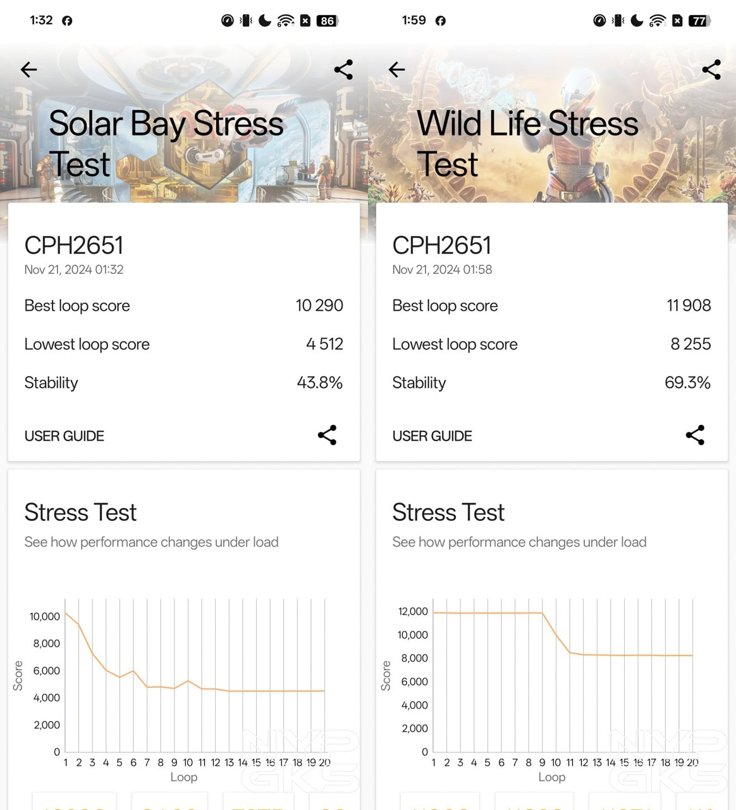This screenshot has height=810, width=736.
Task: Tap Wi-Fi status icon on left screen
Action: [x=285, y=21]
